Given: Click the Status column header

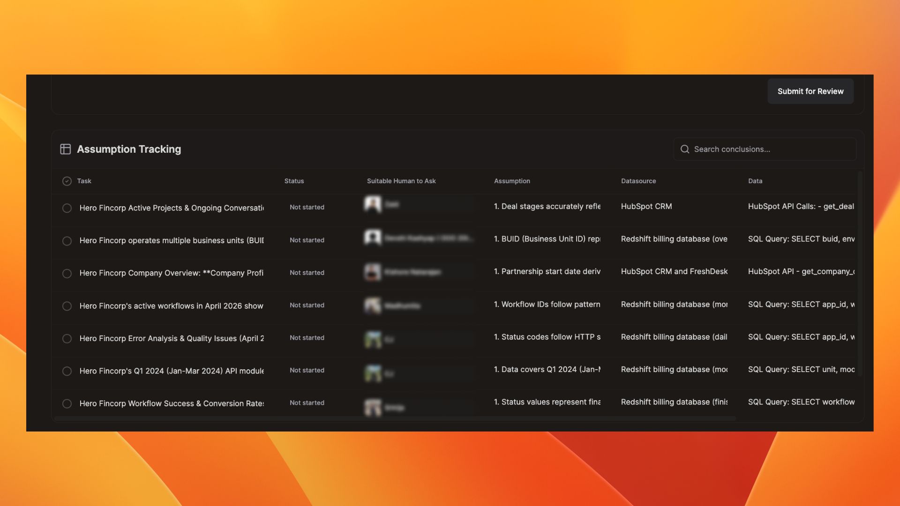Looking at the screenshot, I should pyautogui.click(x=294, y=181).
